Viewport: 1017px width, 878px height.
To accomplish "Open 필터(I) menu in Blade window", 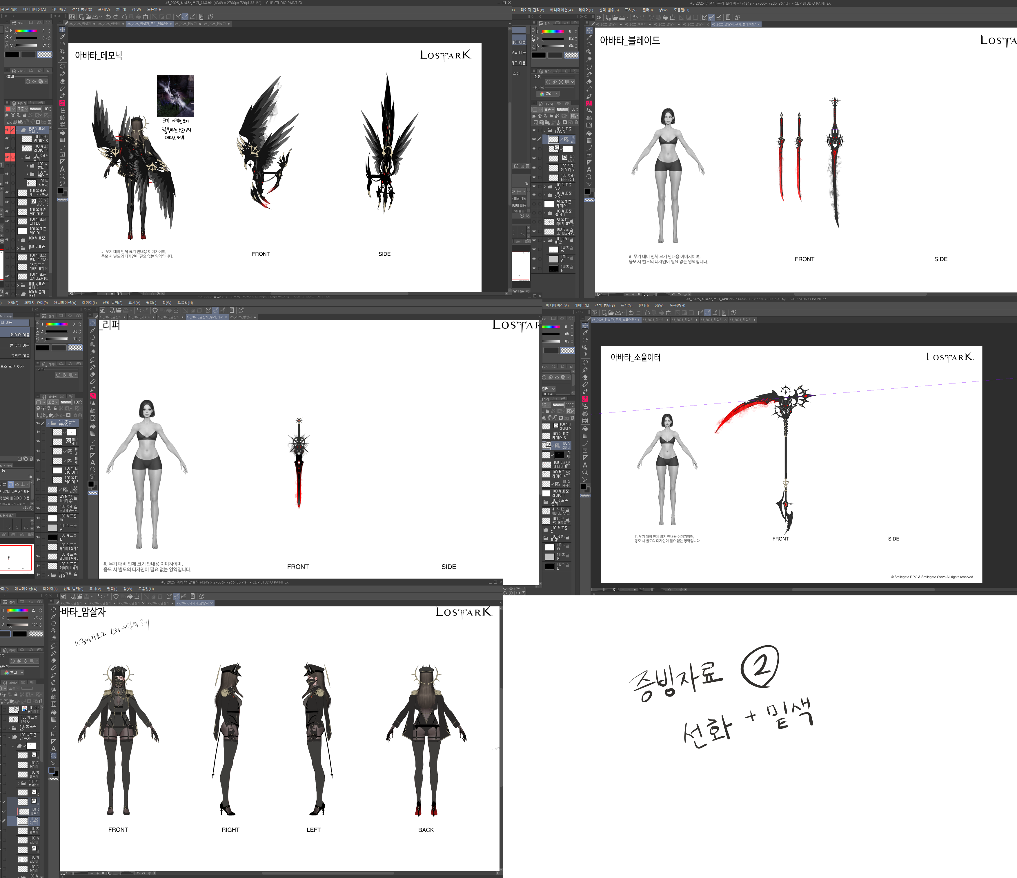I will [648, 10].
